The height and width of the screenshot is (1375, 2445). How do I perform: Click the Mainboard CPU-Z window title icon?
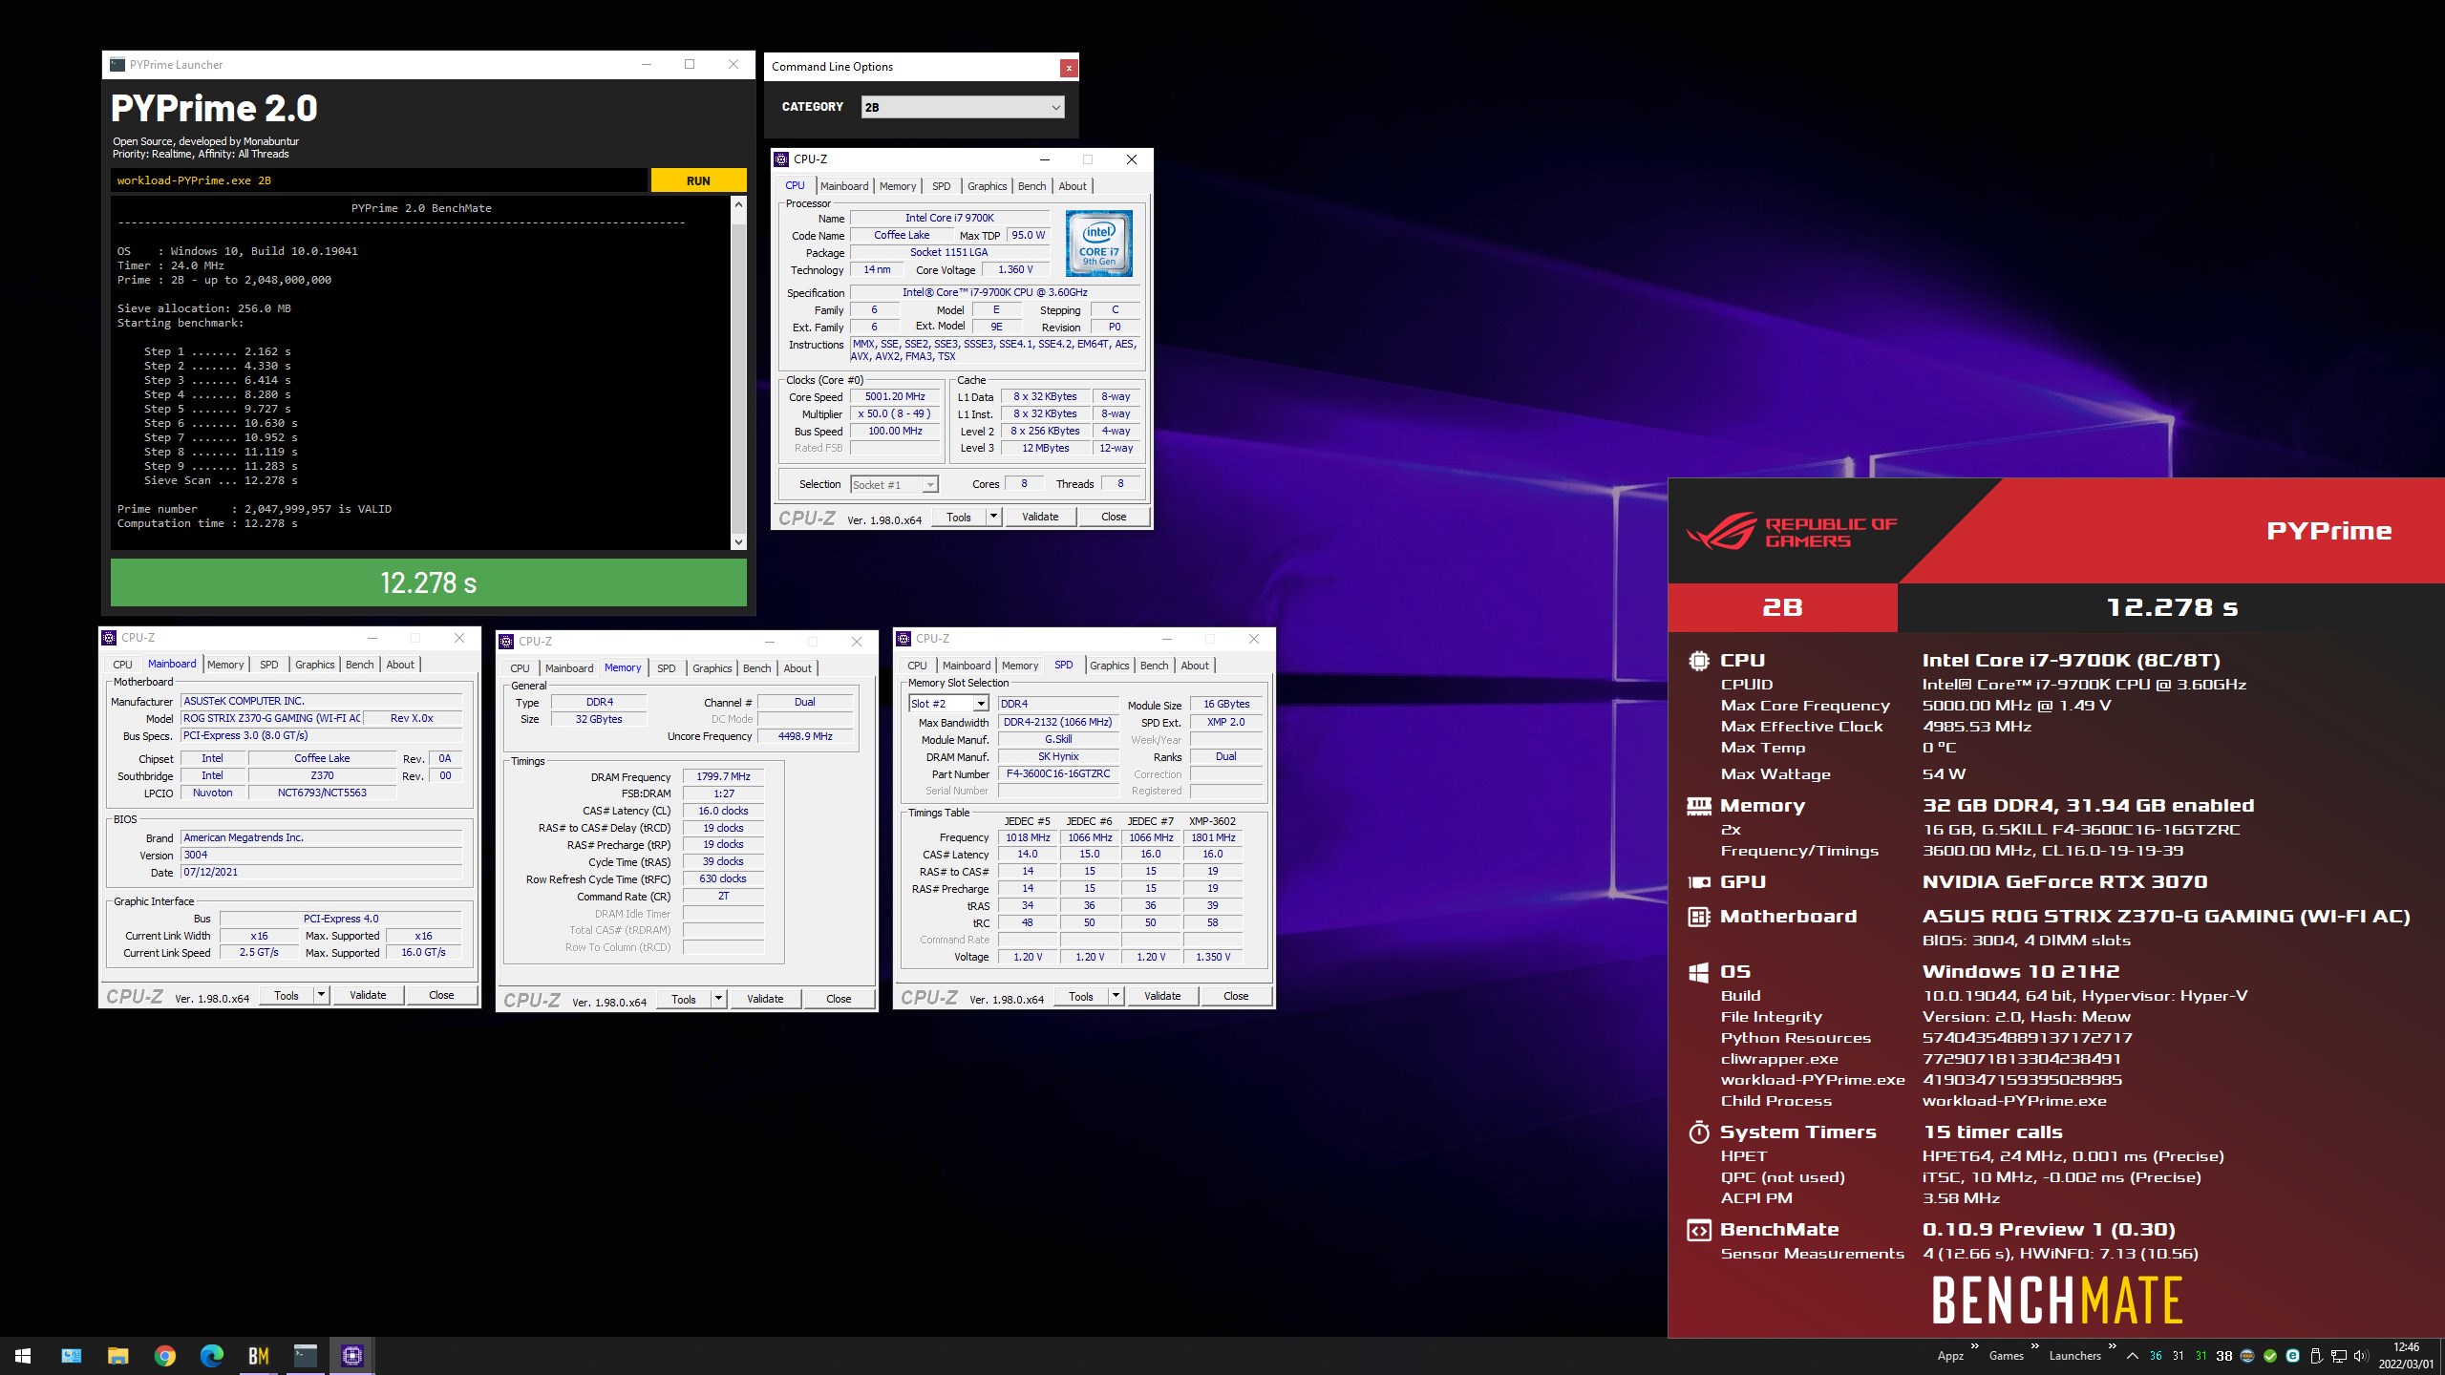tap(109, 638)
